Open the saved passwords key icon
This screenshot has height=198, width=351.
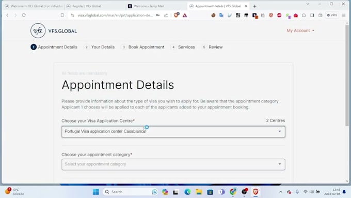tap(157, 15)
